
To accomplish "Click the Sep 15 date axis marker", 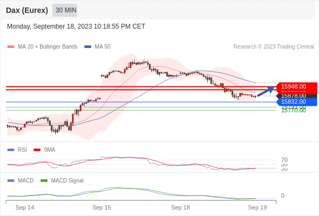I will (102, 207).
